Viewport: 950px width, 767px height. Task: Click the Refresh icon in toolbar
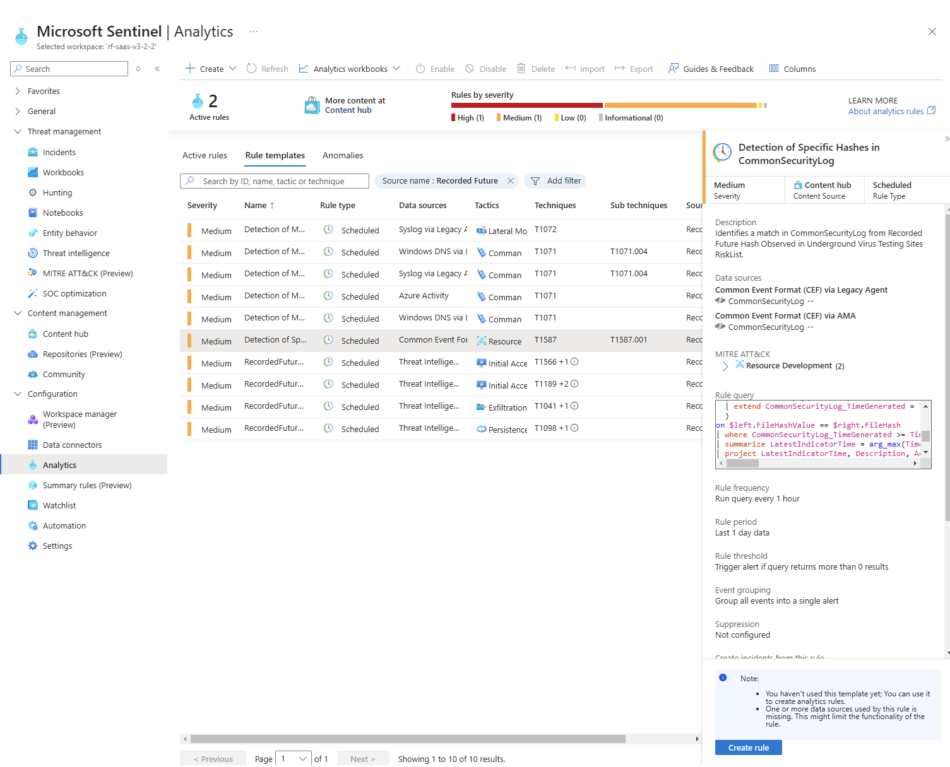point(251,69)
